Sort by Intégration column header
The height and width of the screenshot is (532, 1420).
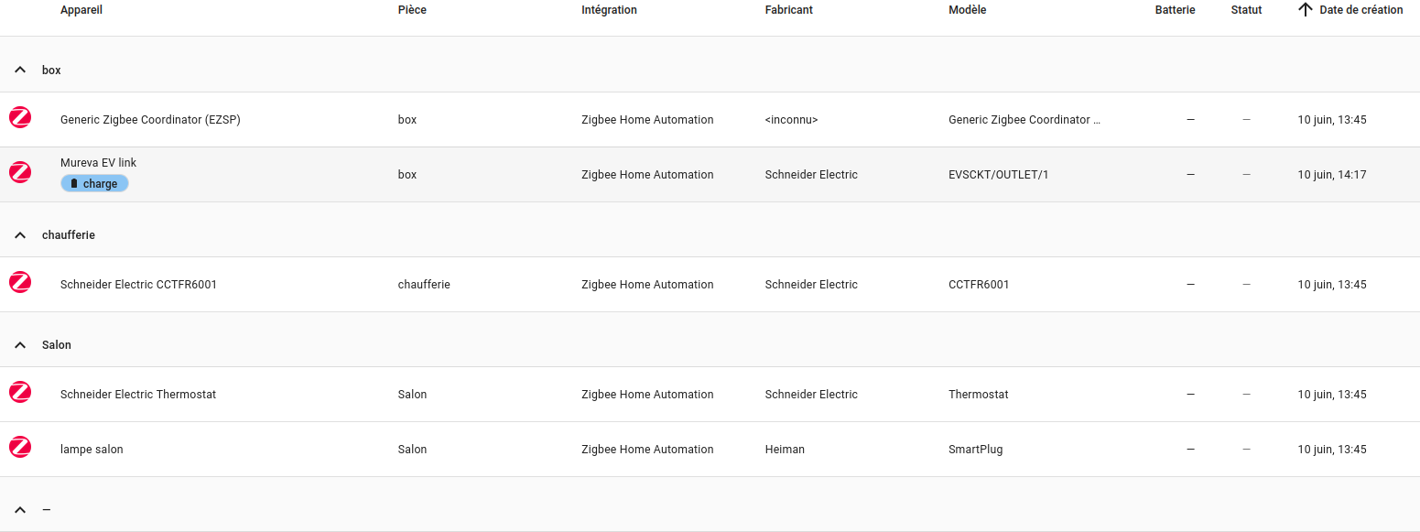[x=609, y=10]
